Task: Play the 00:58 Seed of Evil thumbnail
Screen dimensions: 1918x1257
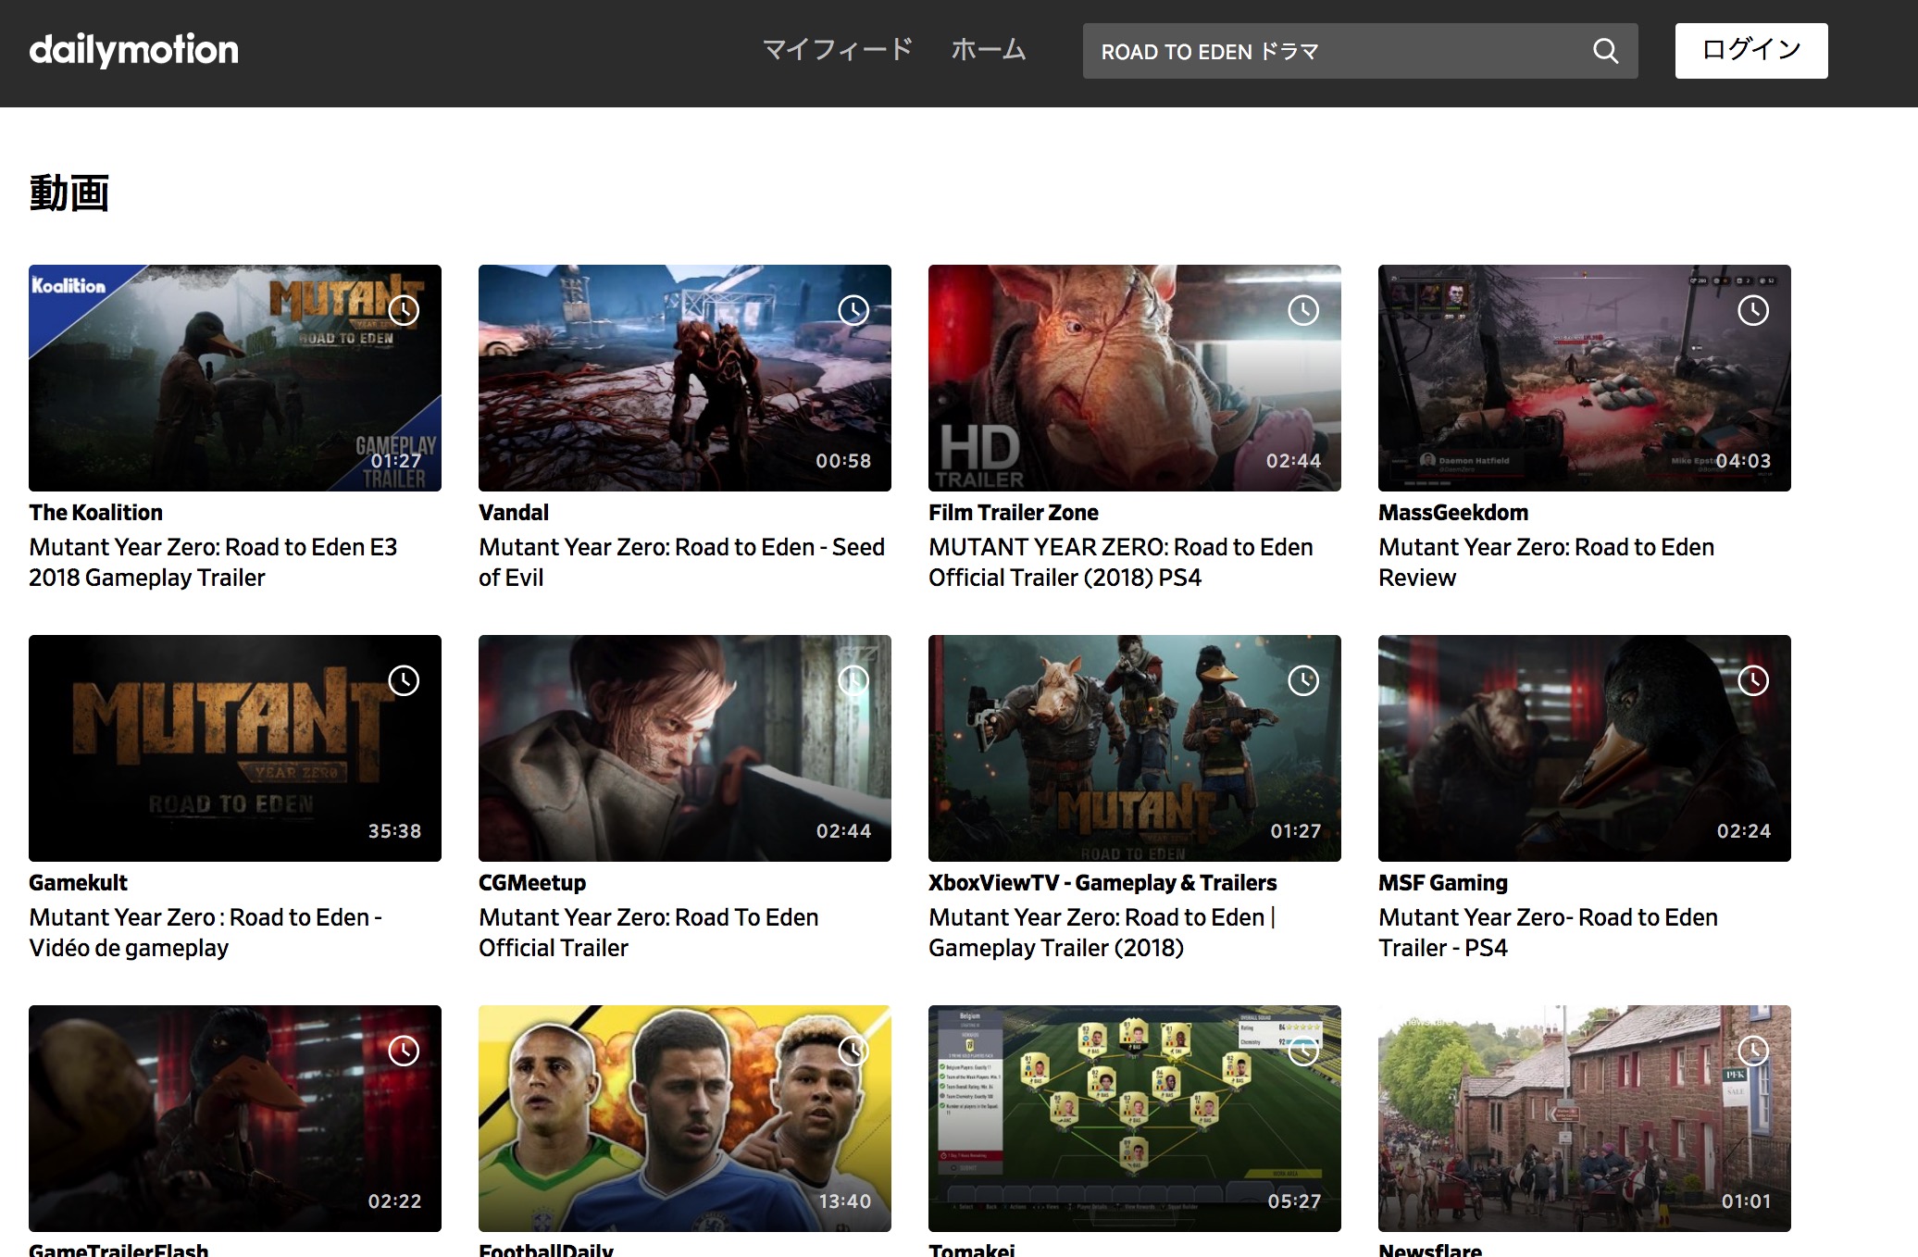Action: [x=685, y=378]
